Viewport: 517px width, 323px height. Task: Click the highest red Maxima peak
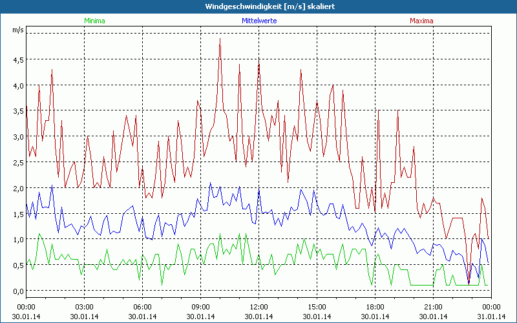click(220, 39)
